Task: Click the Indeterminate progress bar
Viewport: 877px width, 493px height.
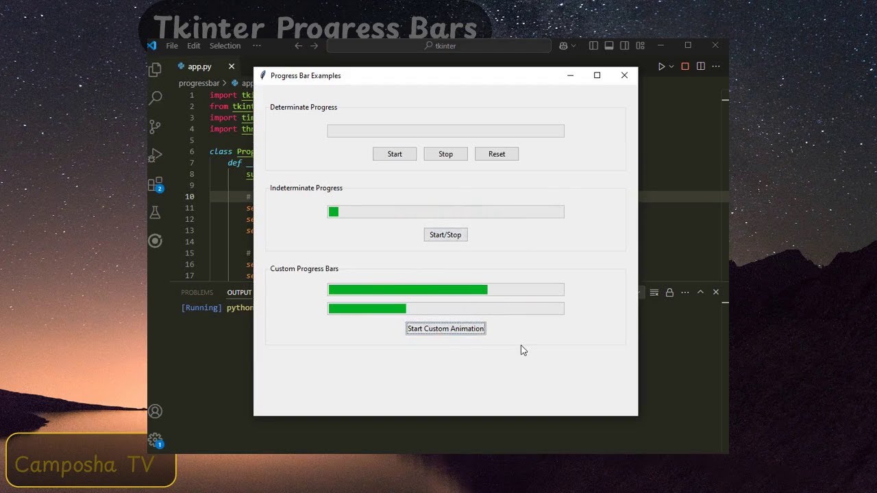Action: [x=445, y=212]
